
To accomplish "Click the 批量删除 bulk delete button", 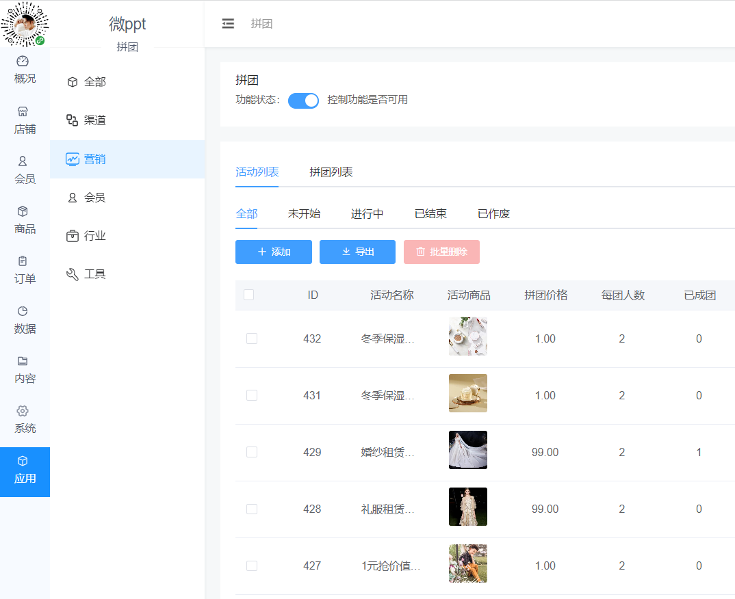I will [x=441, y=252].
